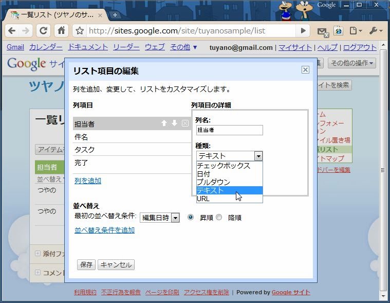Select 降順 descending sort order

(219, 218)
